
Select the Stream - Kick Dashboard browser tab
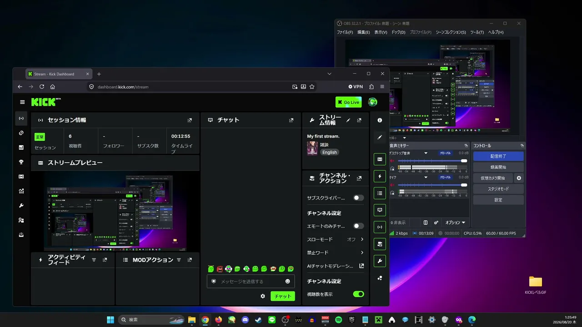[x=59, y=74]
